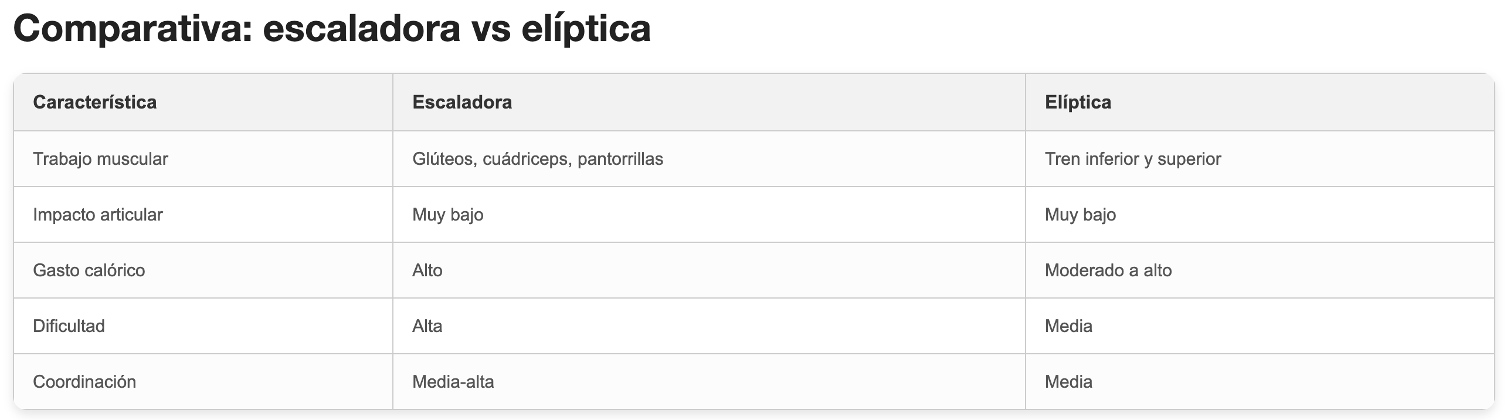Click the "Impacto articular" row label
This screenshot has width=1507, height=420.
click(97, 215)
